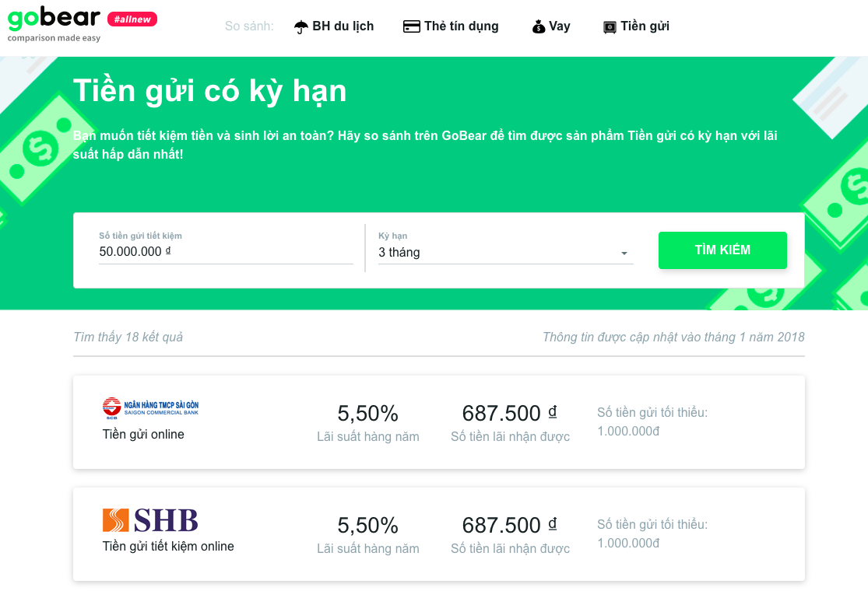Open the Vay menu item
This screenshot has width=868, height=591.
[x=559, y=26]
